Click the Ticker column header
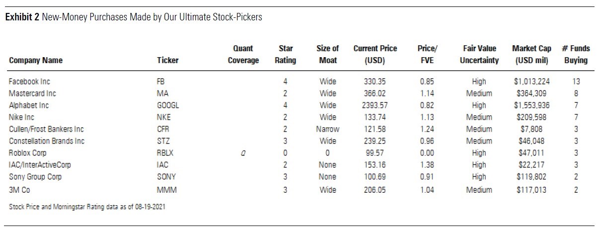Image resolution: width=598 pixels, height=231 pixels. pos(167,61)
